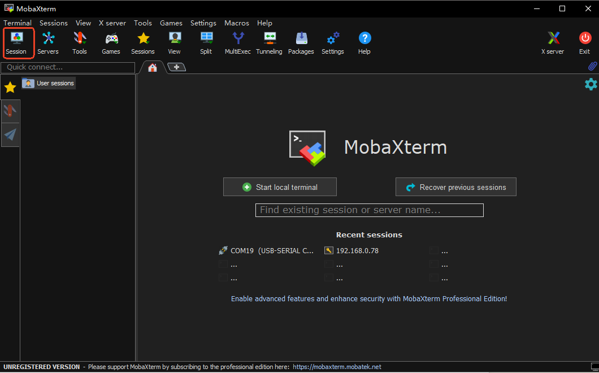Select the Split toolbar icon
Image resolution: width=599 pixels, height=373 pixels.
coord(206,43)
